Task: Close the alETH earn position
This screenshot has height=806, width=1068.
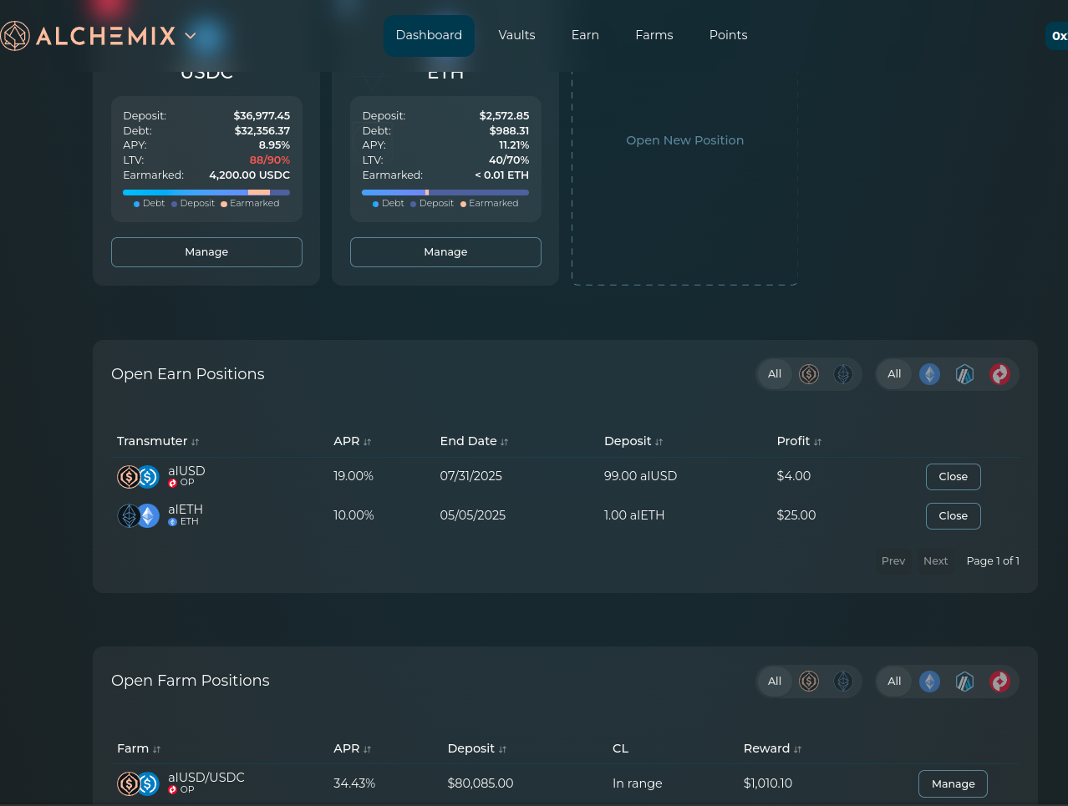Action: click(x=953, y=516)
